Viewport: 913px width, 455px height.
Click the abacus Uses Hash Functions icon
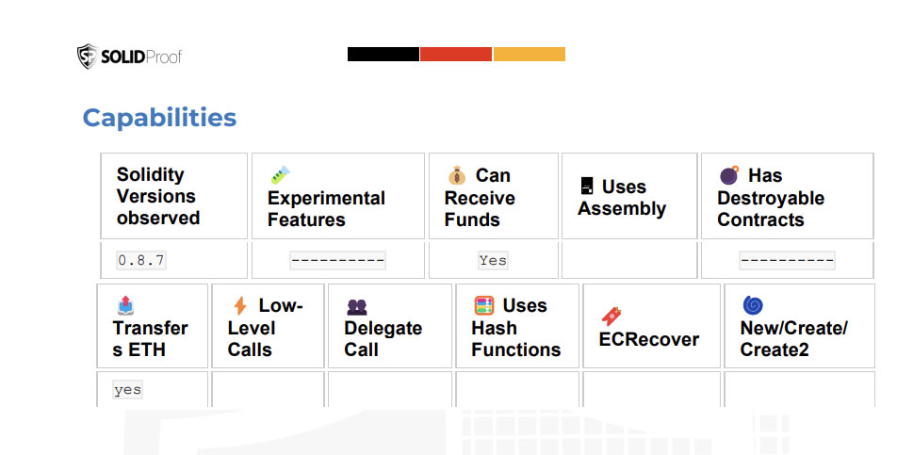click(x=484, y=305)
